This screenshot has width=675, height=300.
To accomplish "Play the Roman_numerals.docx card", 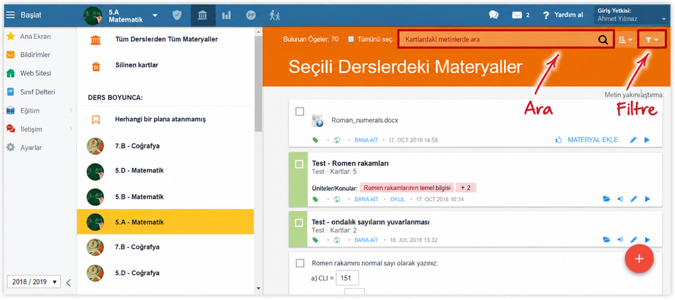I will tap(647, 140).
